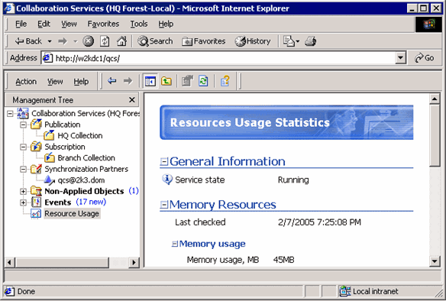This screenshot has width=446, height=301.
Task: Click the console forward arrow icon
Action: [x=128, y=81]
